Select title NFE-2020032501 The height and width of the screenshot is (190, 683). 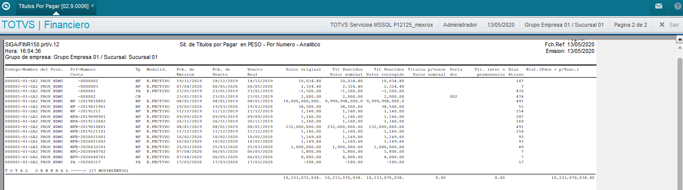point(88,147)
